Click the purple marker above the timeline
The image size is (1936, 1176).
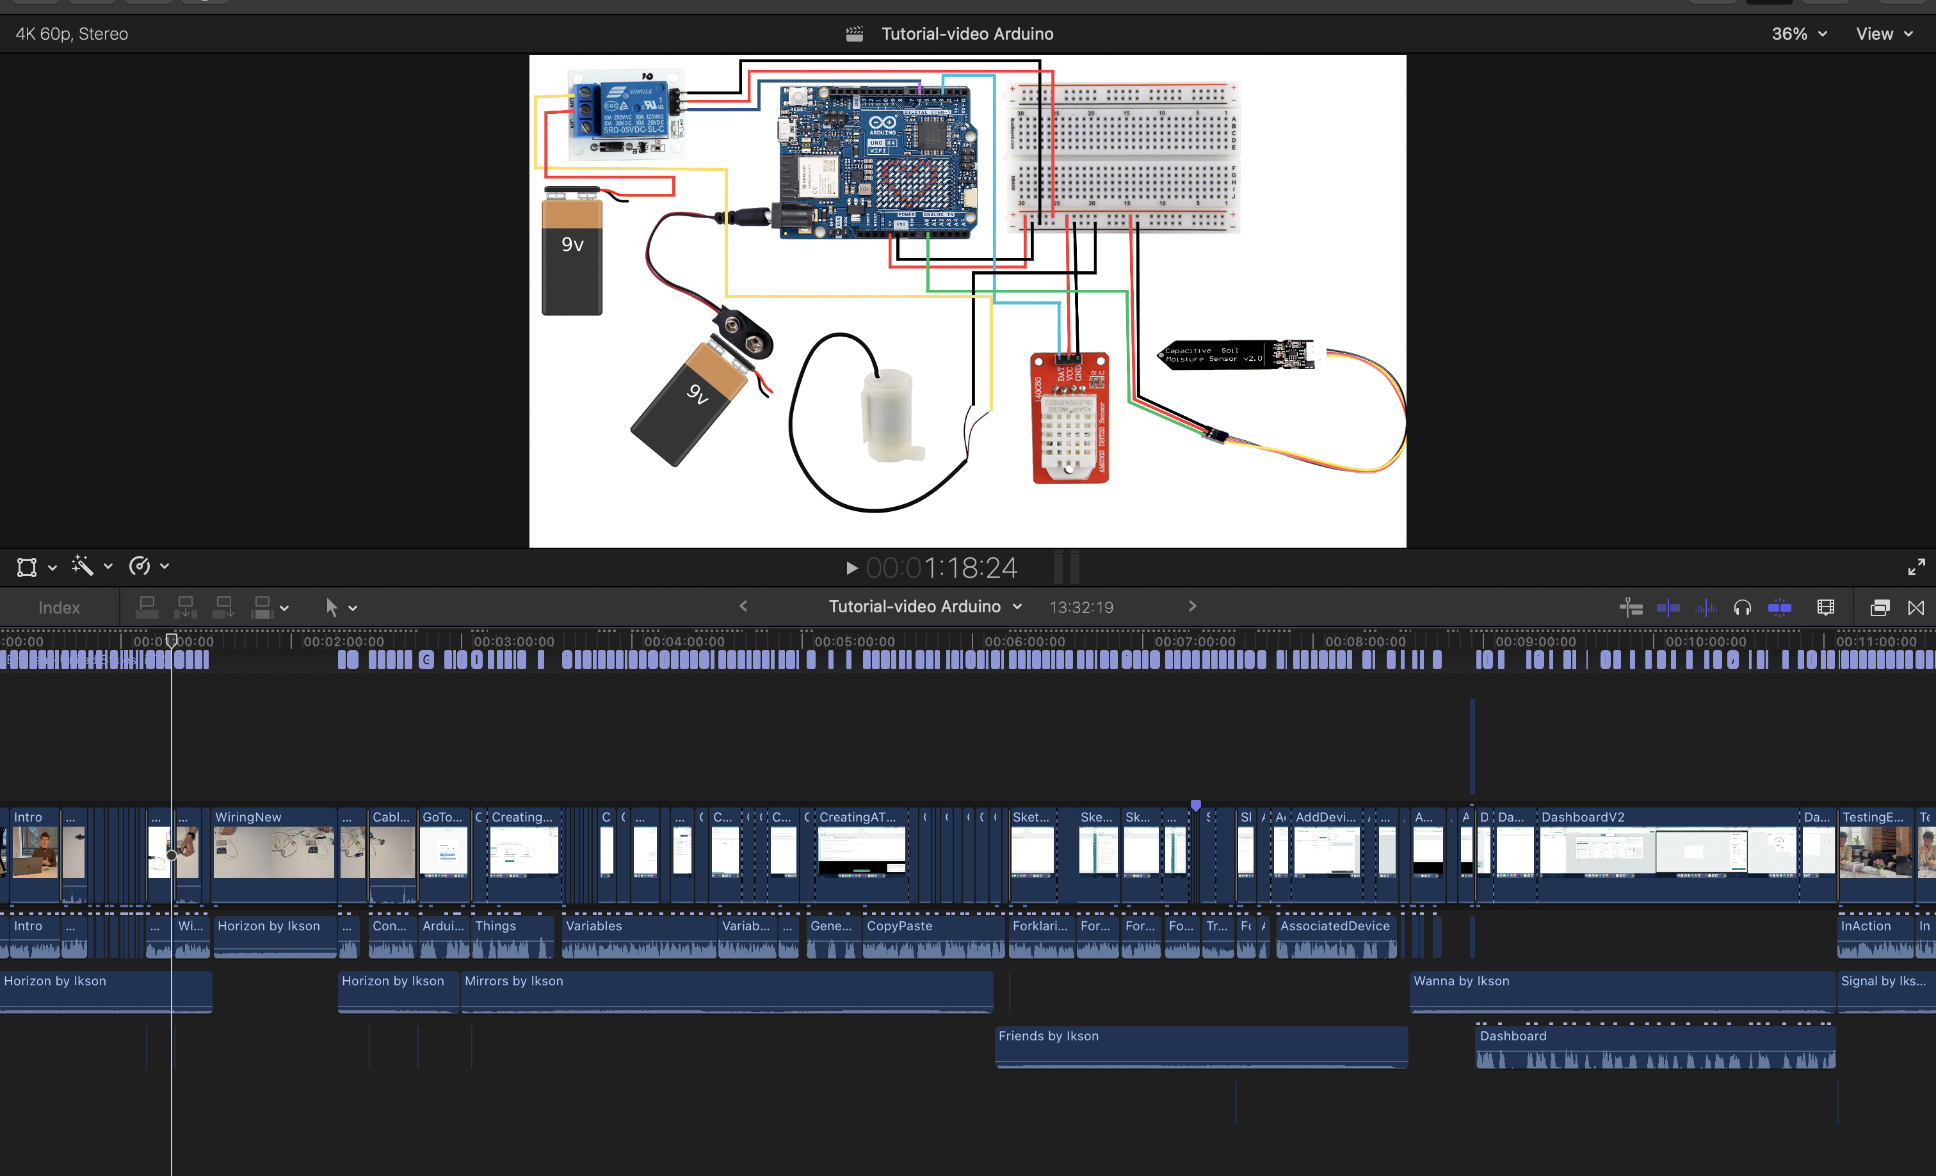[x=1195, y=805]
